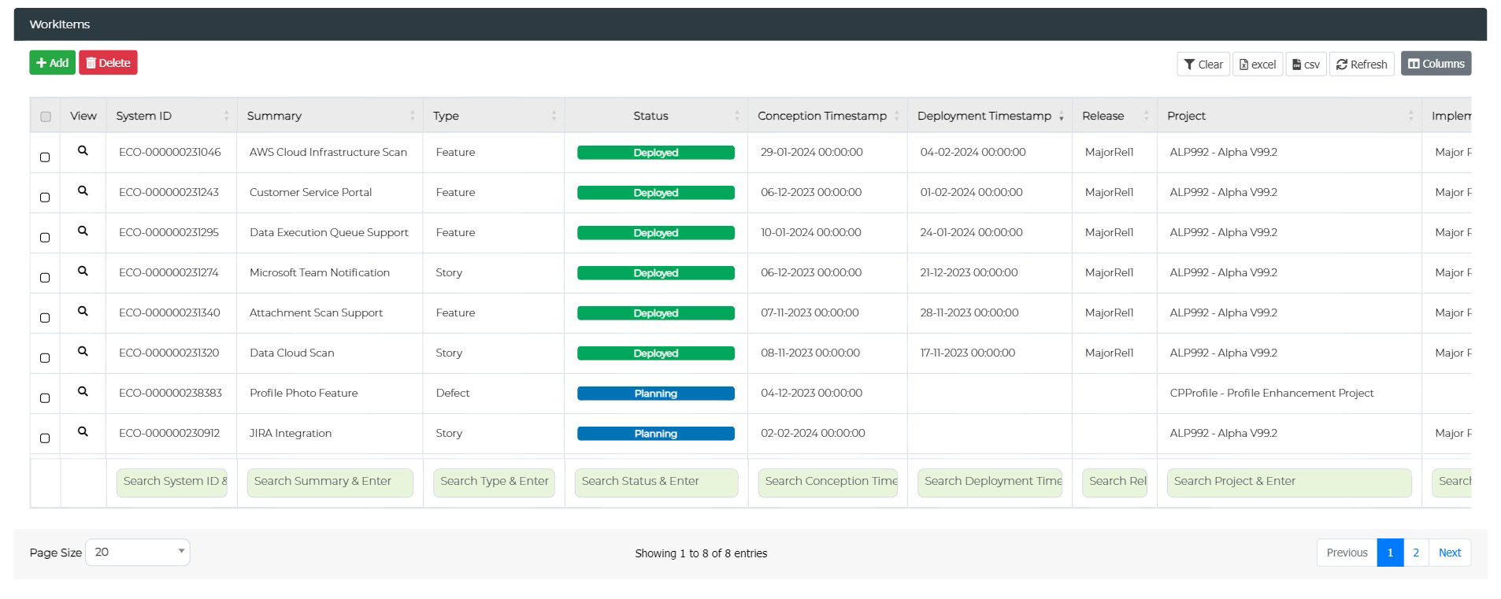
Task: Tick Attachment Scan Support row checkbox
Action: (x=45, y=318)
